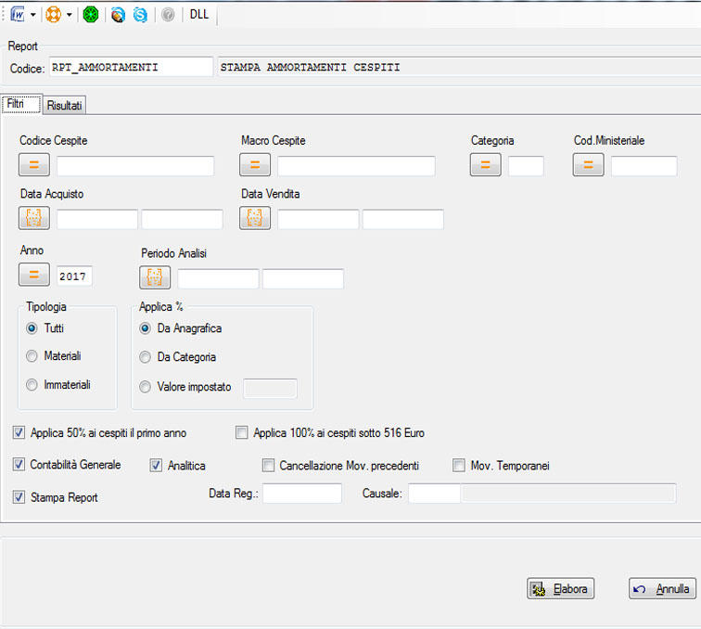
Task: Focus the Macro Cespite input field
Action: click(x=356, y=166)
